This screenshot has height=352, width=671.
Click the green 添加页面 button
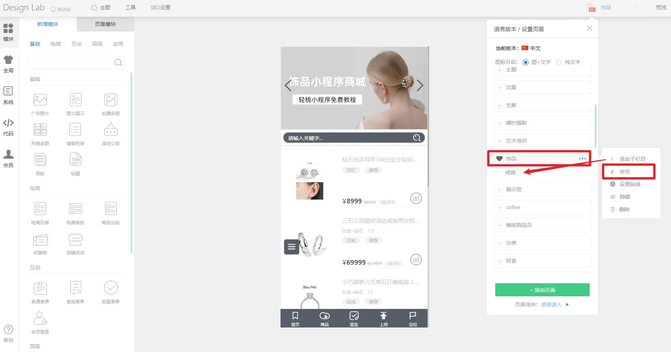tap(542, 290)
